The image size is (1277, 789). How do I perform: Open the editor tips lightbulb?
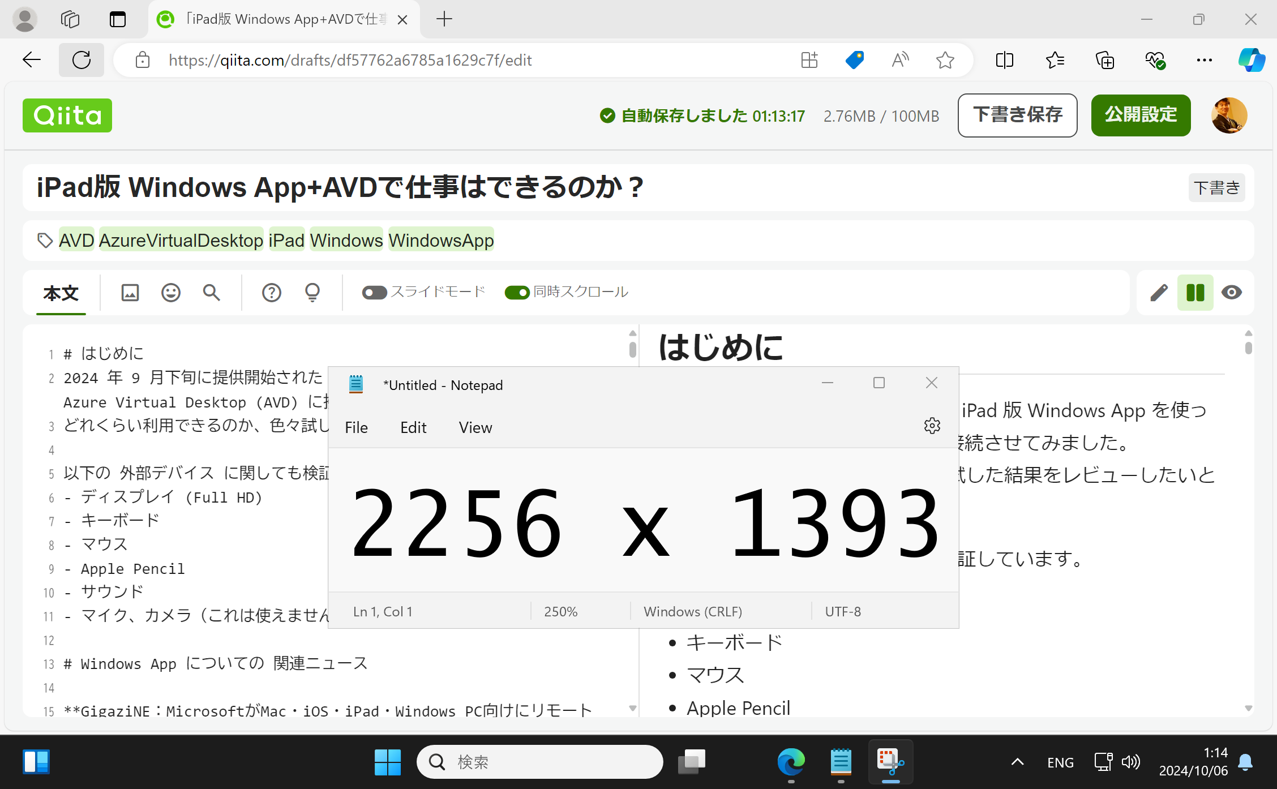pos(312,293)
